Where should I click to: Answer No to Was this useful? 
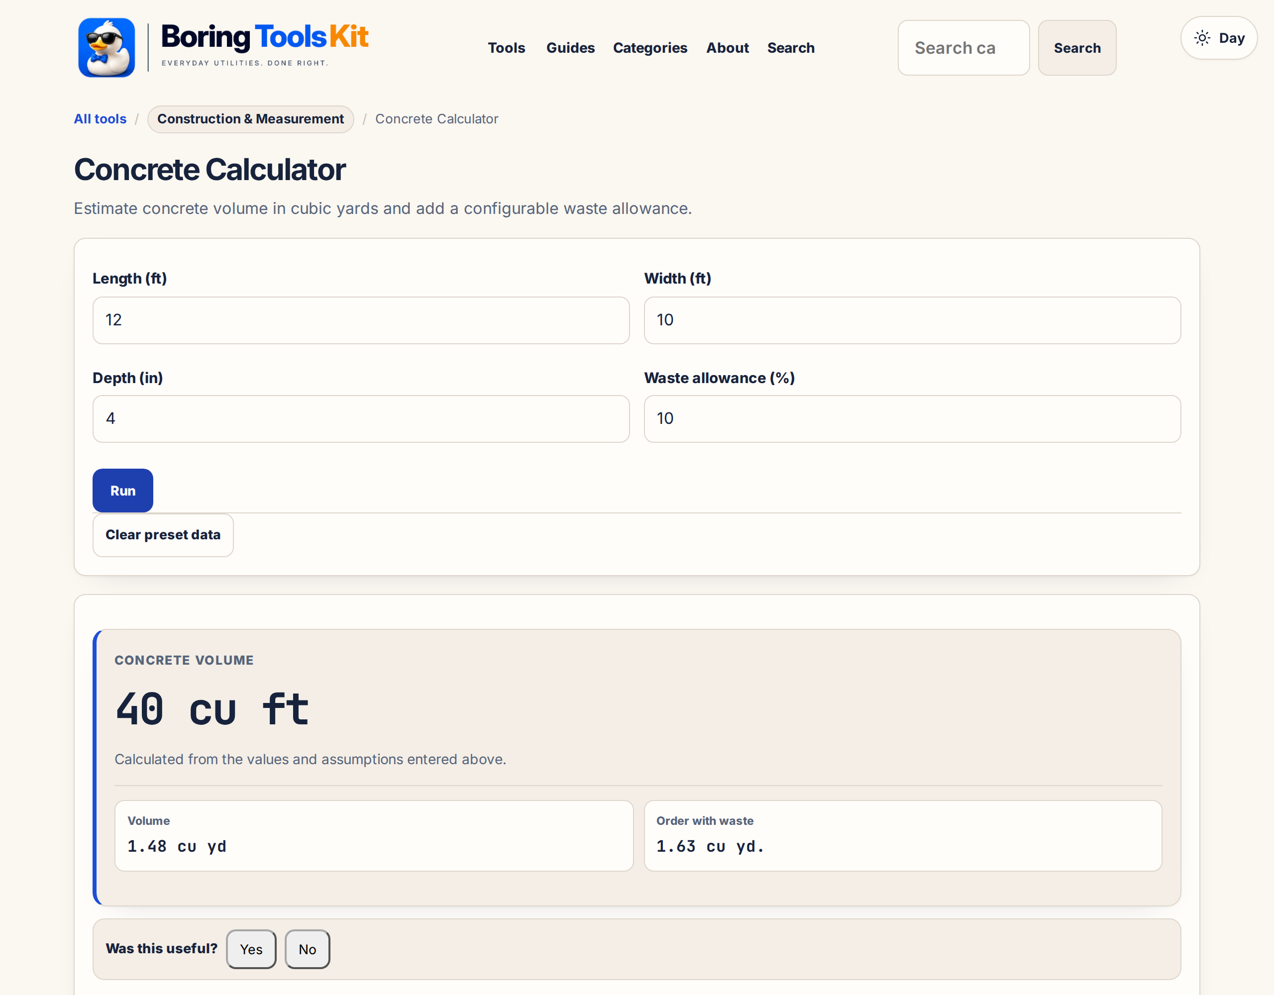click(x=307, y=949)
